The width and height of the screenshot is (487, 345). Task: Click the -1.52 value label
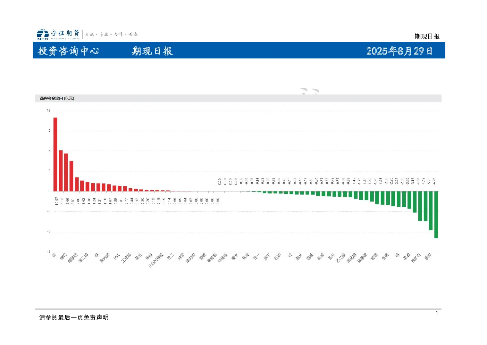point(370,181)
